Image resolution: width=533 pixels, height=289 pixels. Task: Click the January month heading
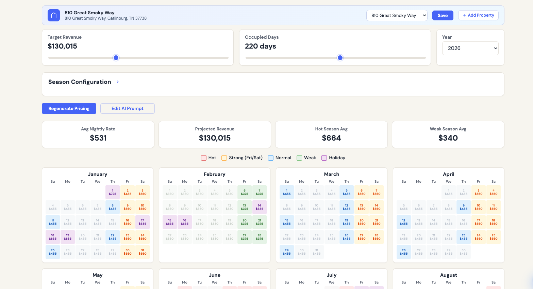pos(98,174)
